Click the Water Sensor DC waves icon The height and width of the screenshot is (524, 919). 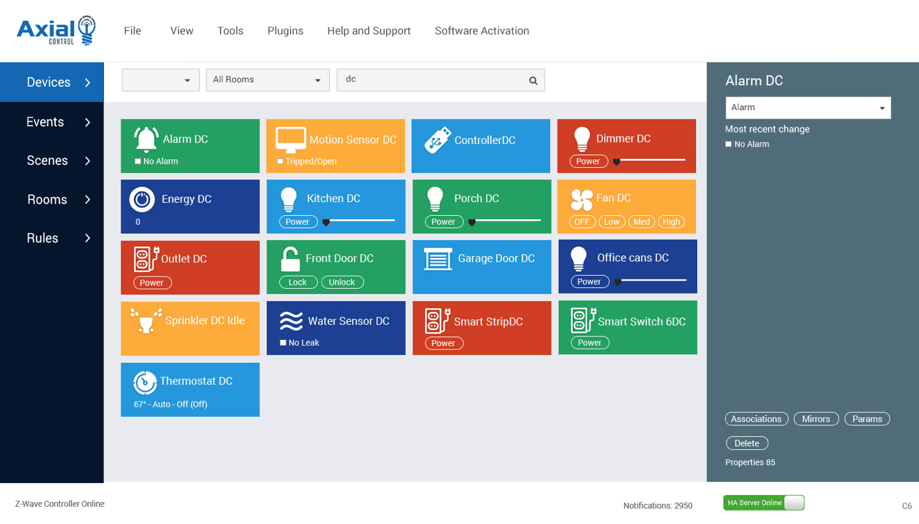(291, 321)
